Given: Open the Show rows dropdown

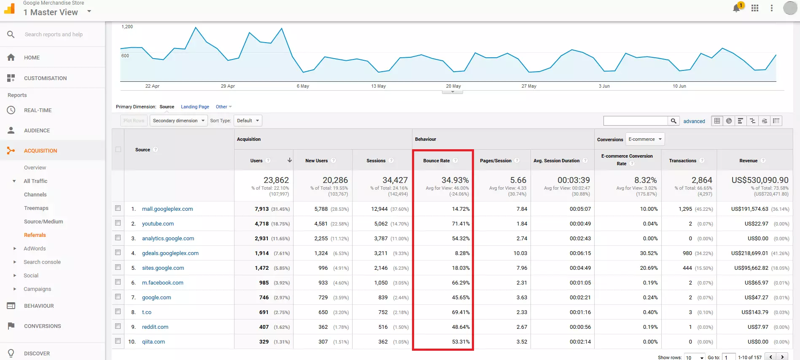Looking at the screenshot, I should 695,357.
